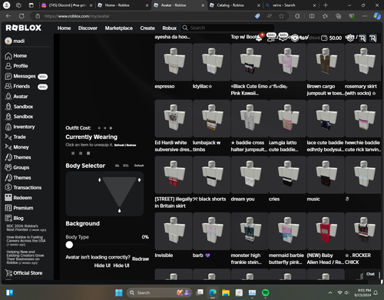Switch to the Discord browser tab
384x300 pixels.
pyautogui.click(x=67, y=5)
